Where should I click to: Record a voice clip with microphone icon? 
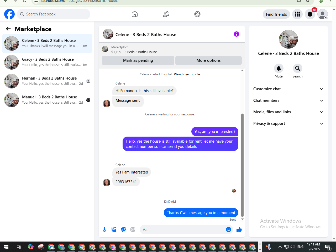(x=104, y=229)
